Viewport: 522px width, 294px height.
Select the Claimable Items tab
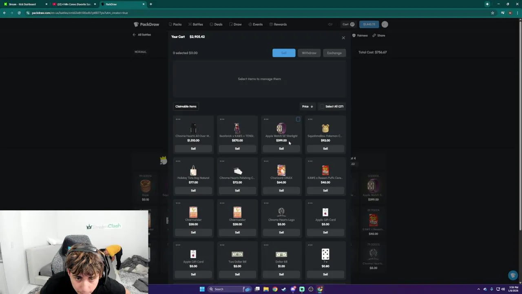(186, 107)
